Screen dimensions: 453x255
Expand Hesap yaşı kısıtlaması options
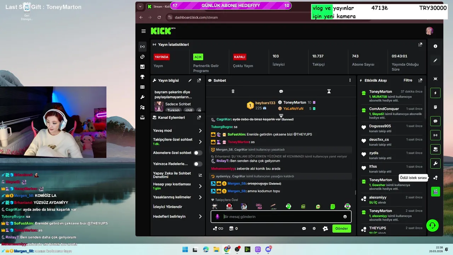(x=200, y=186)
